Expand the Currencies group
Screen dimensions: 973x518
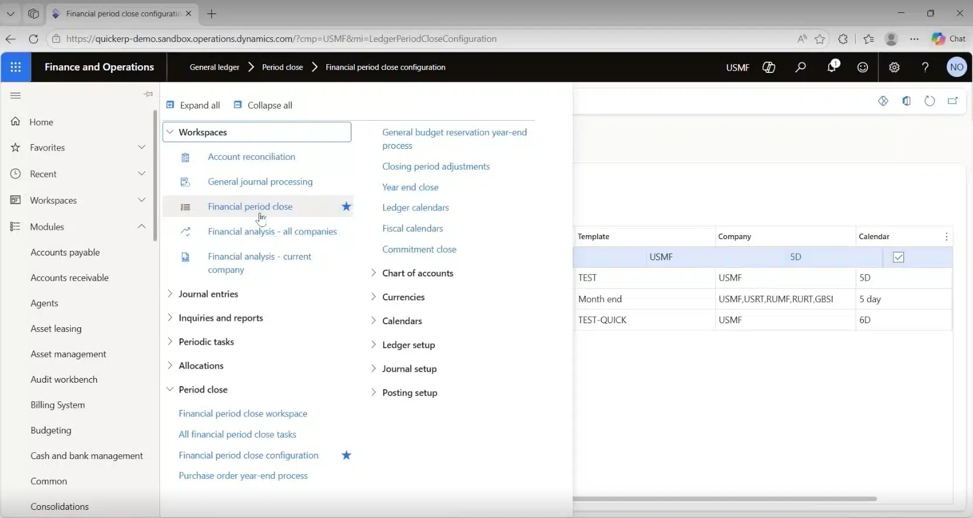(374, 296)
